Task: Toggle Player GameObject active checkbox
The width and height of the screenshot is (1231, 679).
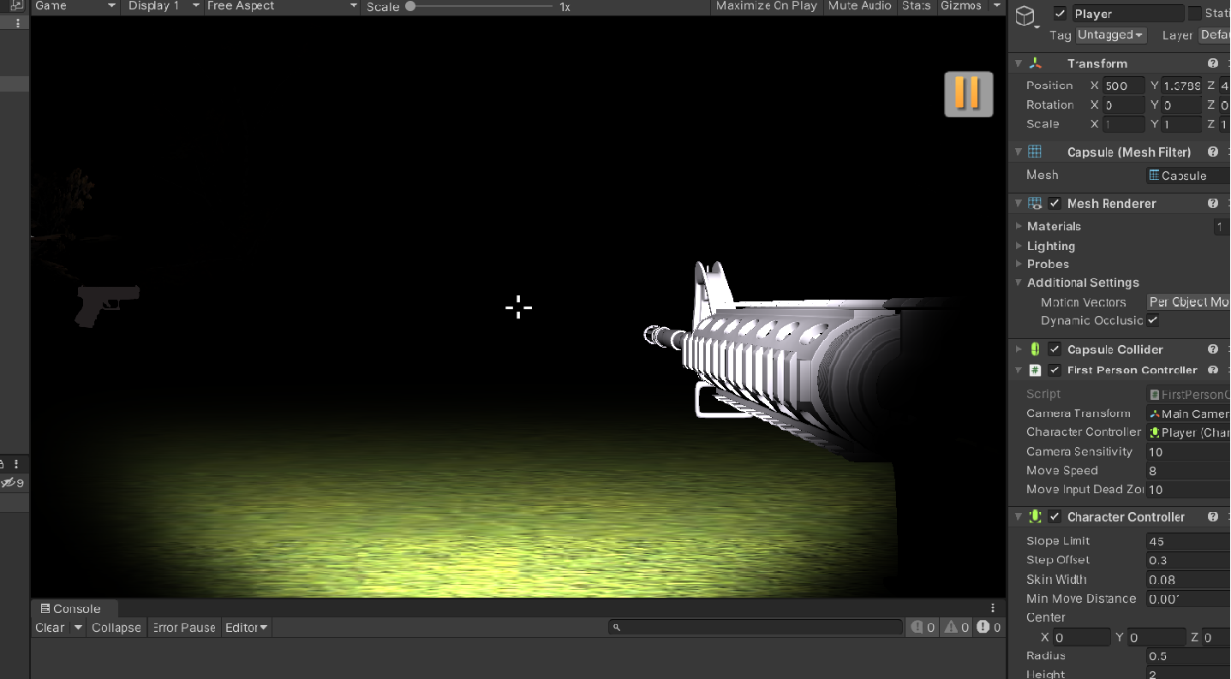Action: pos(1060,14)
